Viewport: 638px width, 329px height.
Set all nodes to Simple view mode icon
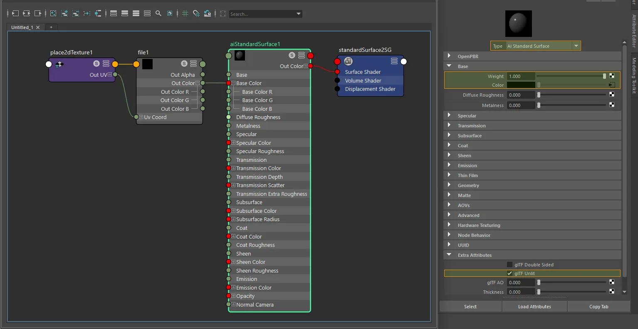tap(114, 14)
